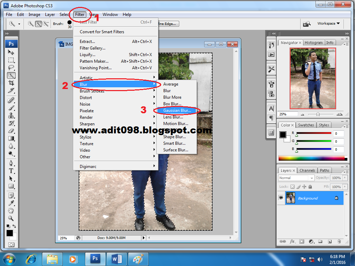Choose Gaussian Blur from submenu
This screenshot has width=355, height=266.
coord(177,110)
